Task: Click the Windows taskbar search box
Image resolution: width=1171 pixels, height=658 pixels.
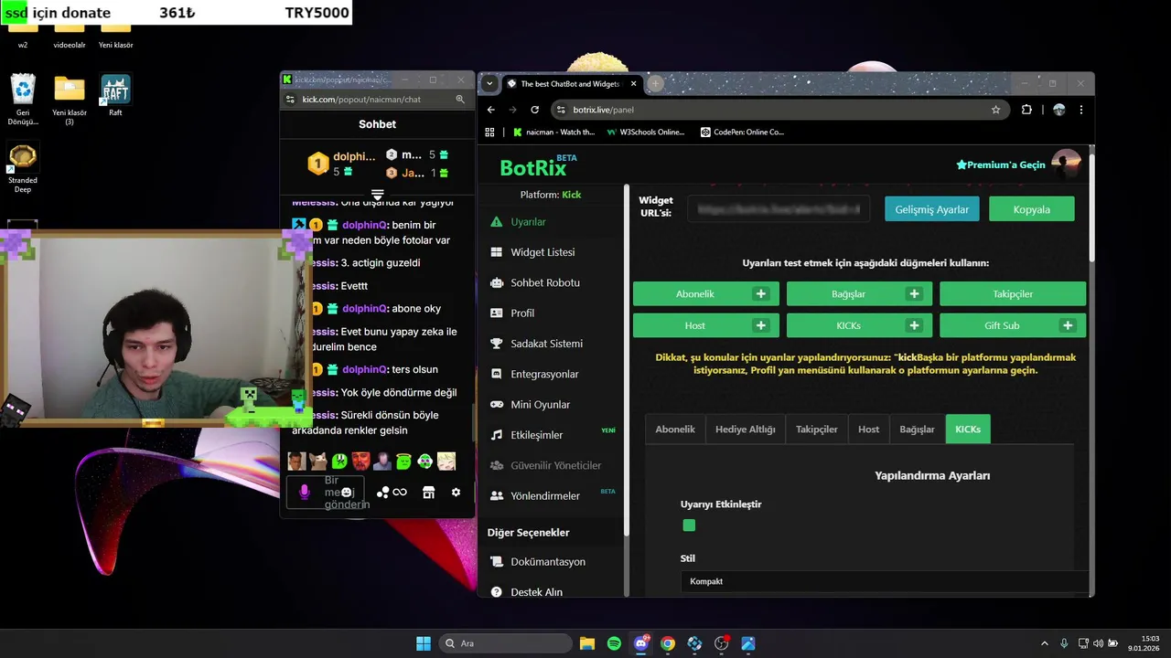Action: pos(505,643)
